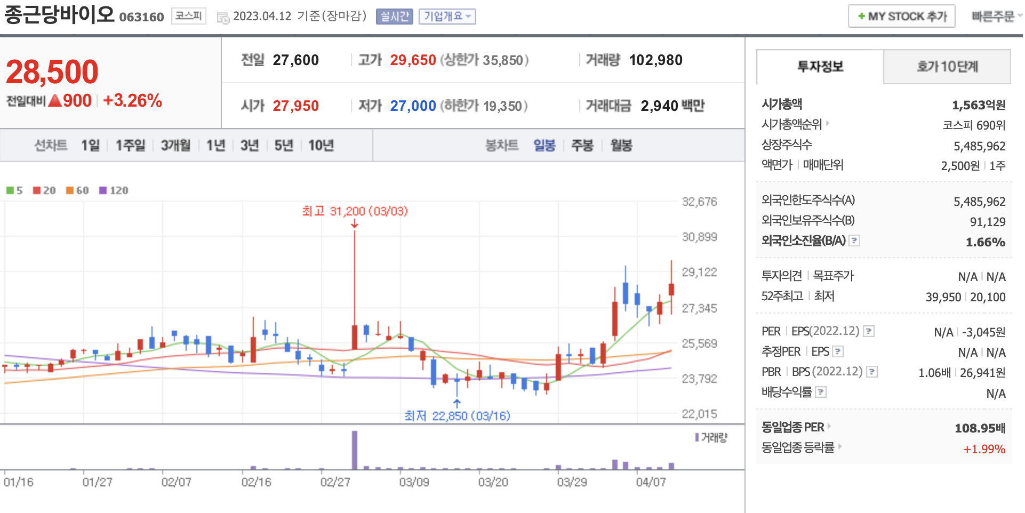
Task: Click arrow icon next to 동일업종 PER
Action: pos(829,426)
